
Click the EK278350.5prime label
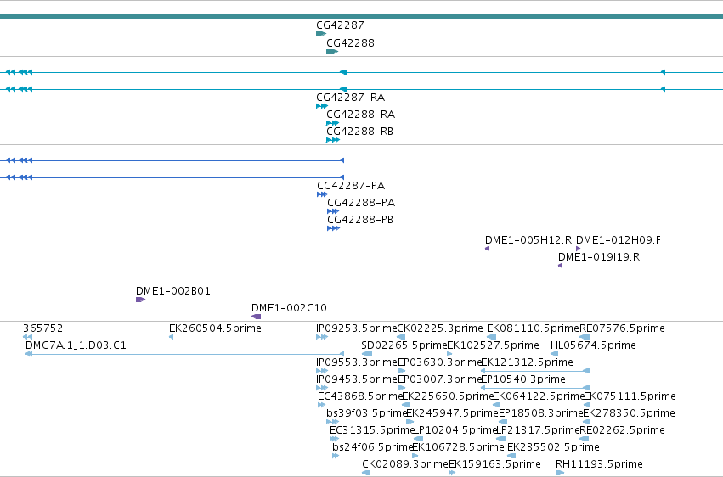point(629,414)
